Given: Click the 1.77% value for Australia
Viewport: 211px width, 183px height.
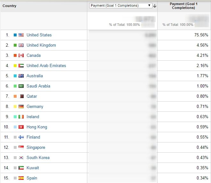Looking at the screenshot, I should point(202,76).
